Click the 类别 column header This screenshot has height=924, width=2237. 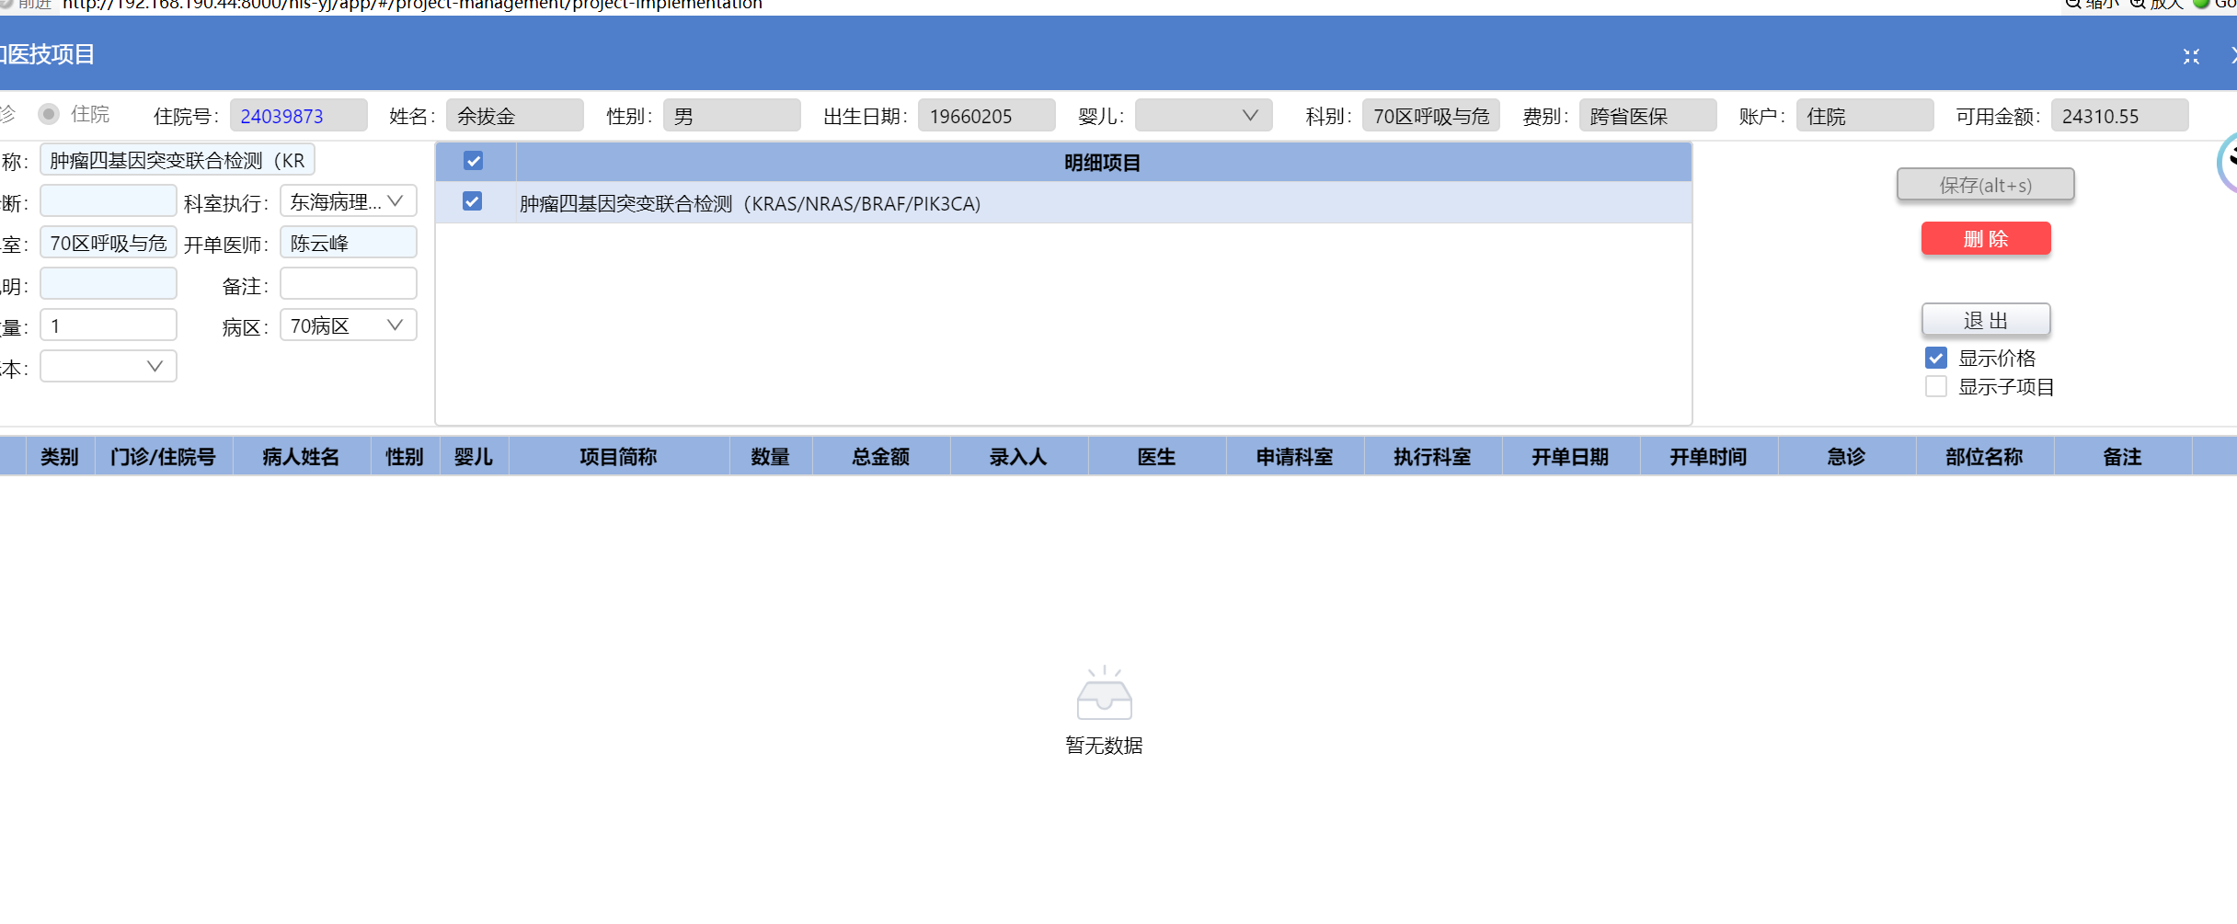60,457
